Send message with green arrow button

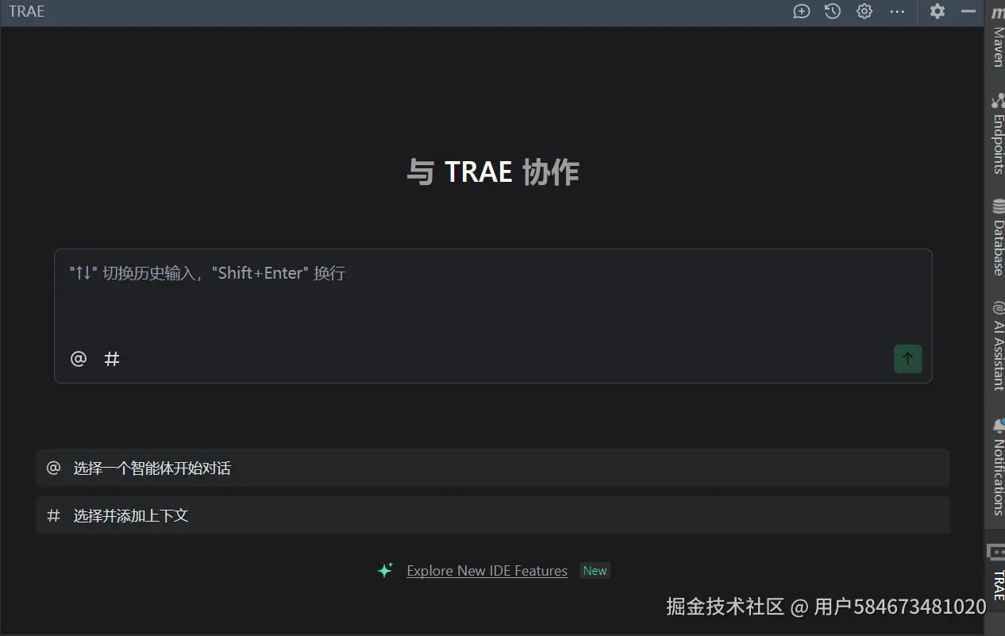pyautogui.click(x=907, y=358)
